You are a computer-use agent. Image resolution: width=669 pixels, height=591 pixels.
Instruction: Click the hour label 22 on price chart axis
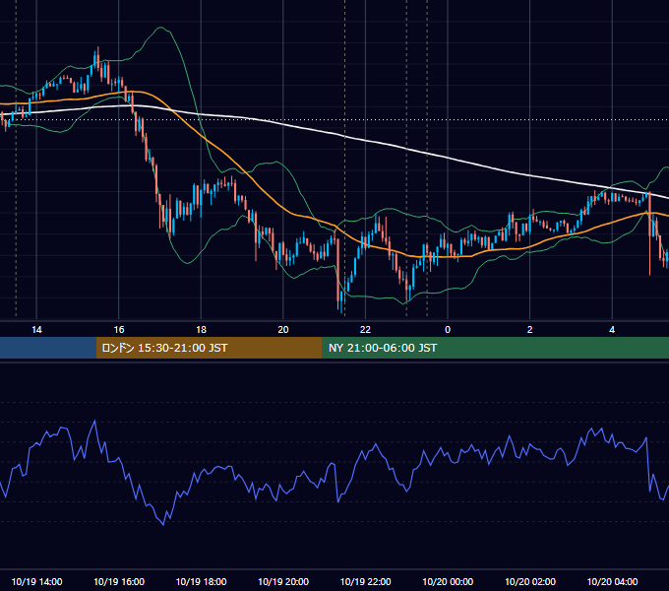point(365,330)
